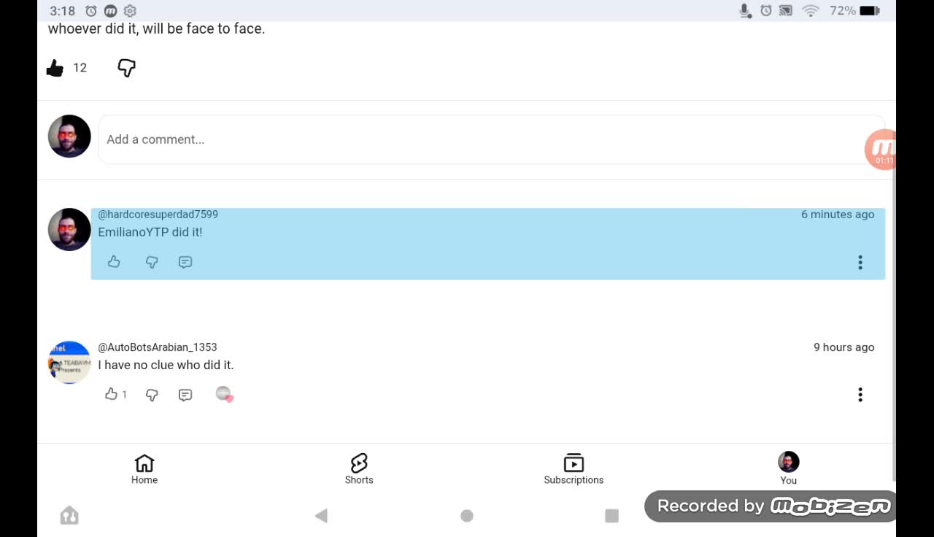Open reply box on hardcoresuperdad7599's highlighted comment

[x=185, y=262]
